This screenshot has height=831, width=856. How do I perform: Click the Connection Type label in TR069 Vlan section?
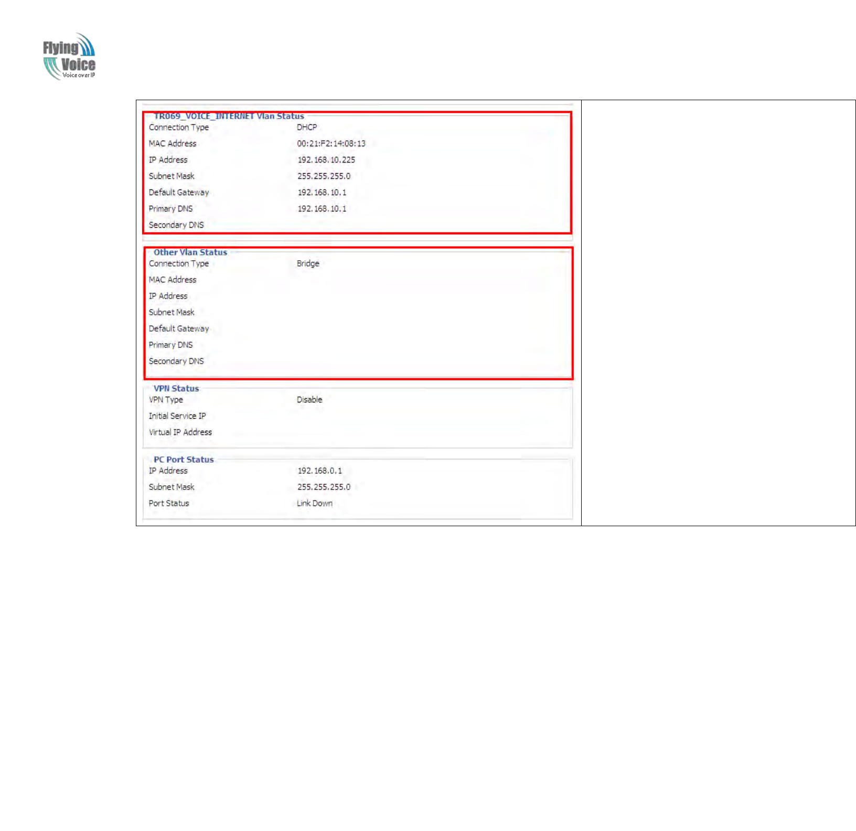pyautogui.click(x=179, y=127)
